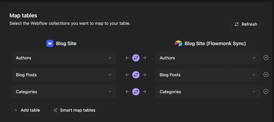Set Authors sync direction to left arrow
274x122 pixels.
pyautogui.click(x=127, y=58)
